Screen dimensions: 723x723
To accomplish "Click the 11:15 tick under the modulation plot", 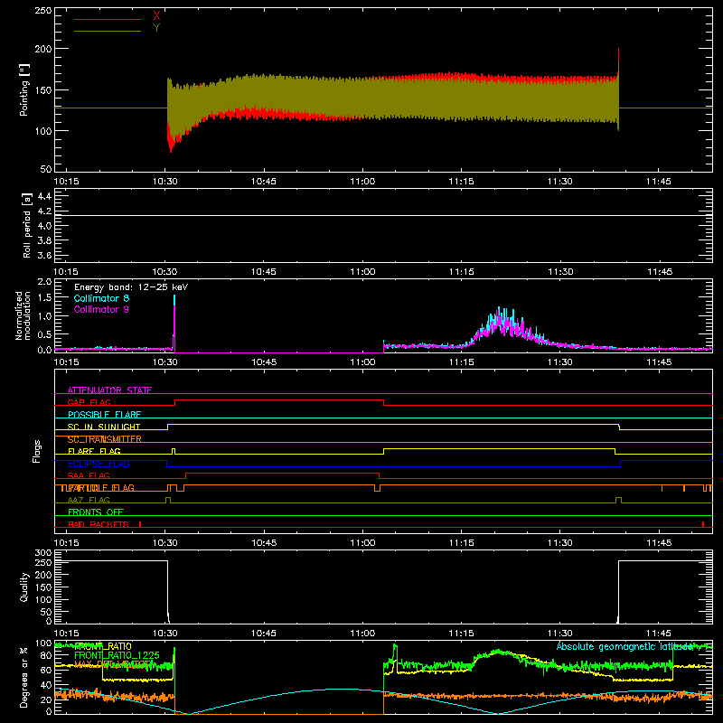I will pos(461,362).
